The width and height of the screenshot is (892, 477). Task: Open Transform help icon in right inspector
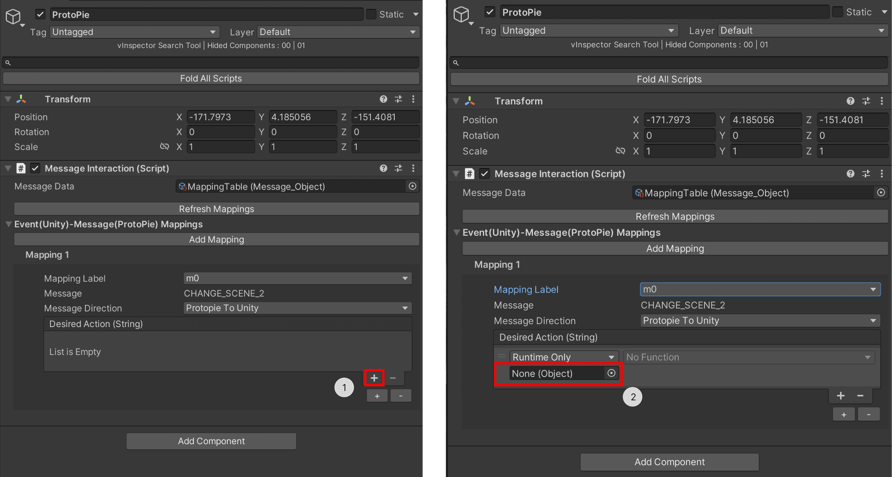click(851, 101)
